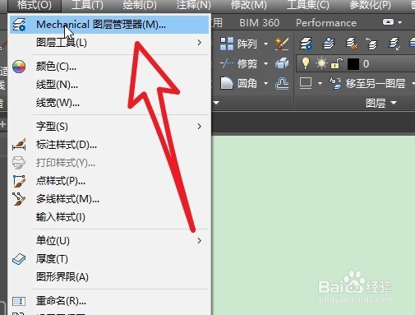Screen dimensions: 415x315
Task: Open Mechanical 图层管理器(M) menu entry
Action: point(109,25)
